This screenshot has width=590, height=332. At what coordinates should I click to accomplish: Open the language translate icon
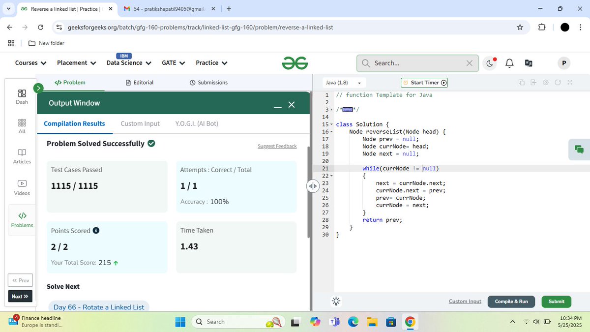(529, 63)
